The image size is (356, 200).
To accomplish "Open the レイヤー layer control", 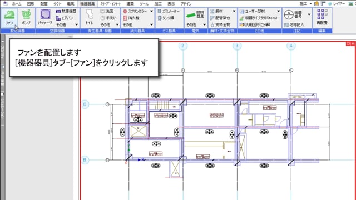I will 337,4.
